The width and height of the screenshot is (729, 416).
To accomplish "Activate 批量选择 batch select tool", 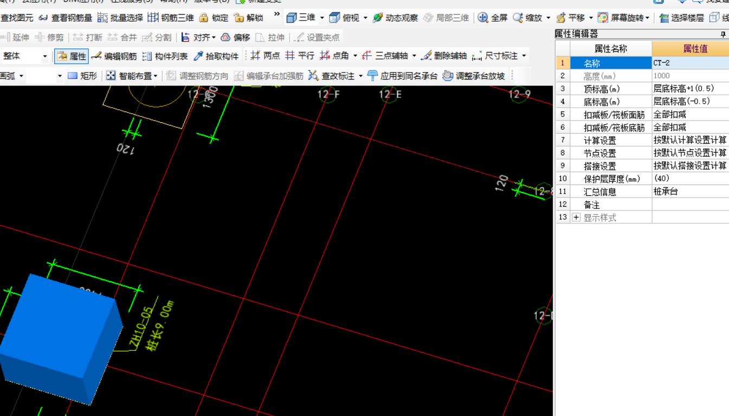I will click(120, 18).
